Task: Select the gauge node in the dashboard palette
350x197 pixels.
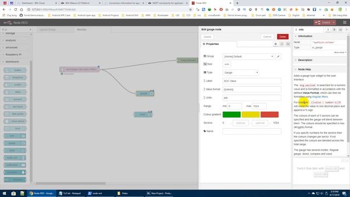Action: click(15, 143)
